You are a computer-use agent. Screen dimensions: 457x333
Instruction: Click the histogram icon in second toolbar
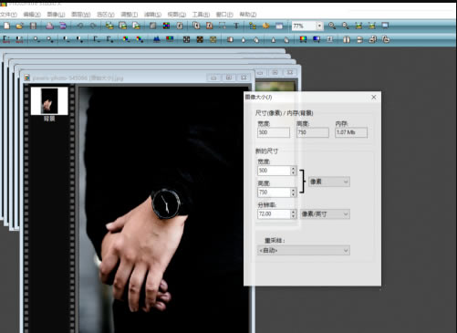(157, 39)
